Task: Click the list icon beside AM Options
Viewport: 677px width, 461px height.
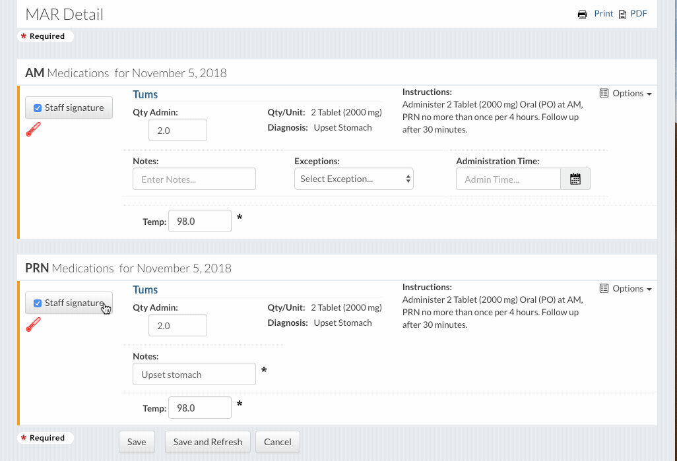Action: click(604, 94)
